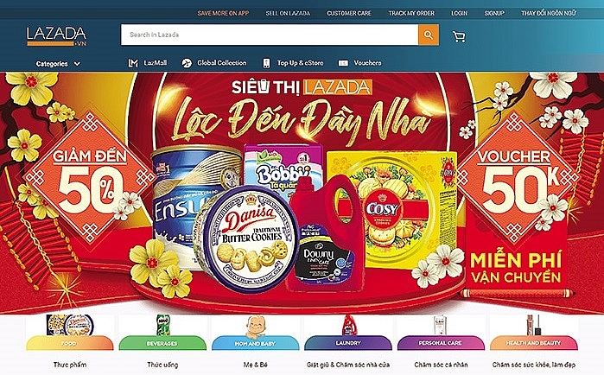
Task: Click the Top Up & eStore phone icon
Action: (x=266, y=63)
